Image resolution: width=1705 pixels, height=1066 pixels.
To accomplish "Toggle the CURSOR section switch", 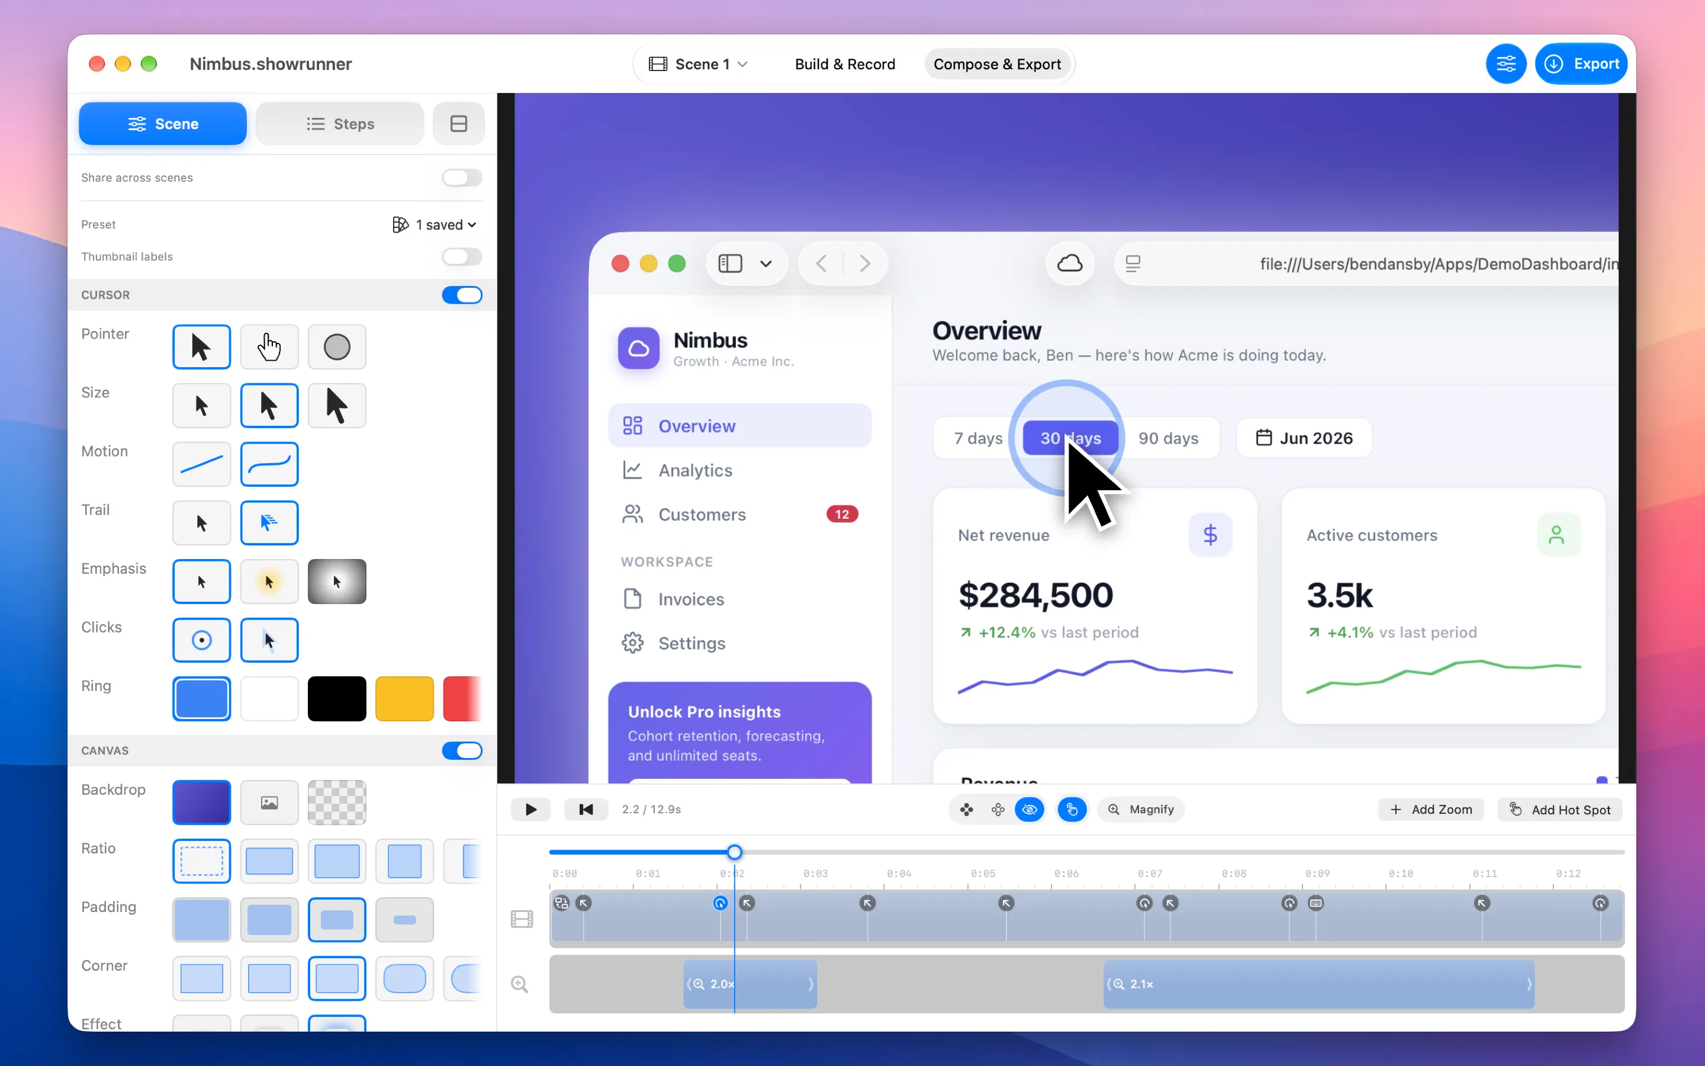I will pyautogui.click(x=462, y=295).
